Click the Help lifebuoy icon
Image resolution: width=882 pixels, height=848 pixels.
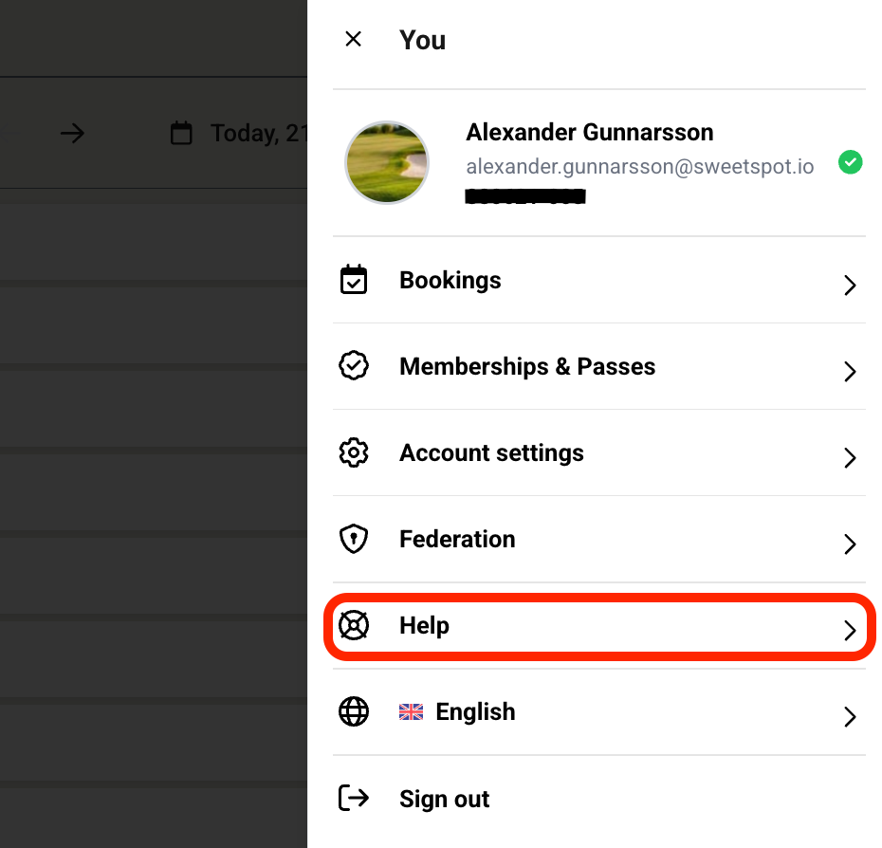click(354, 626)
